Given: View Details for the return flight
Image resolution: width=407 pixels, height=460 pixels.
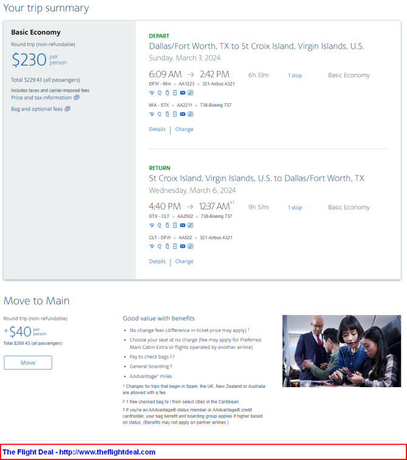Looking at the screenshot, I should coord(157,262).
